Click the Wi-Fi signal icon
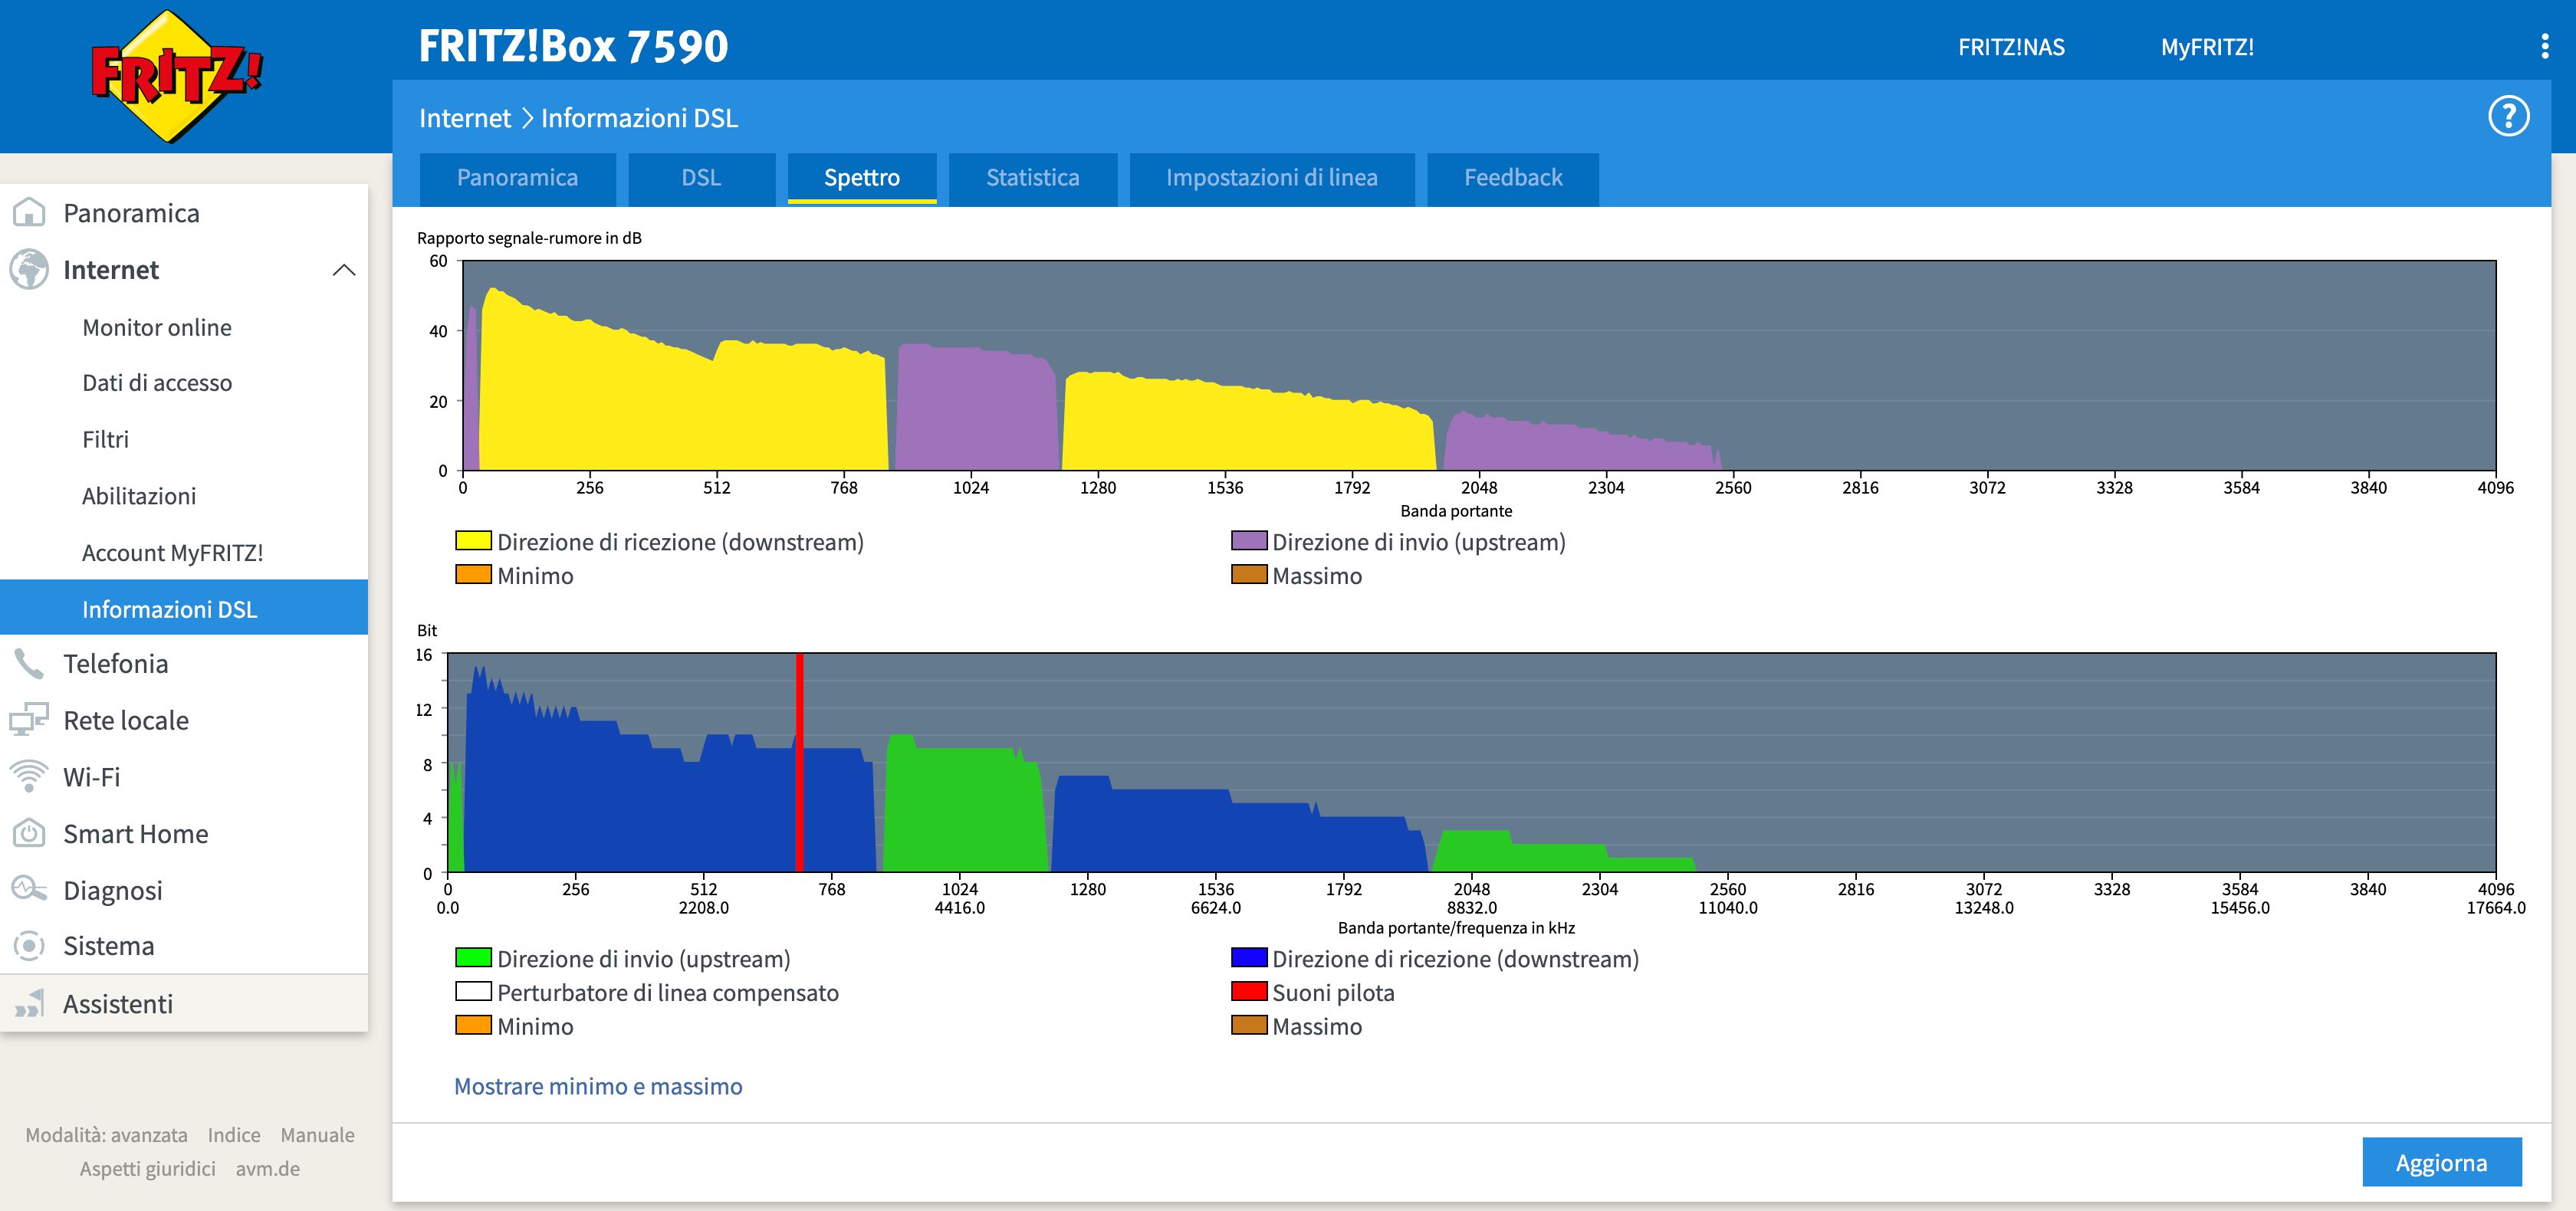The width and height of the screenshot is (2576, 1211). 29,777
